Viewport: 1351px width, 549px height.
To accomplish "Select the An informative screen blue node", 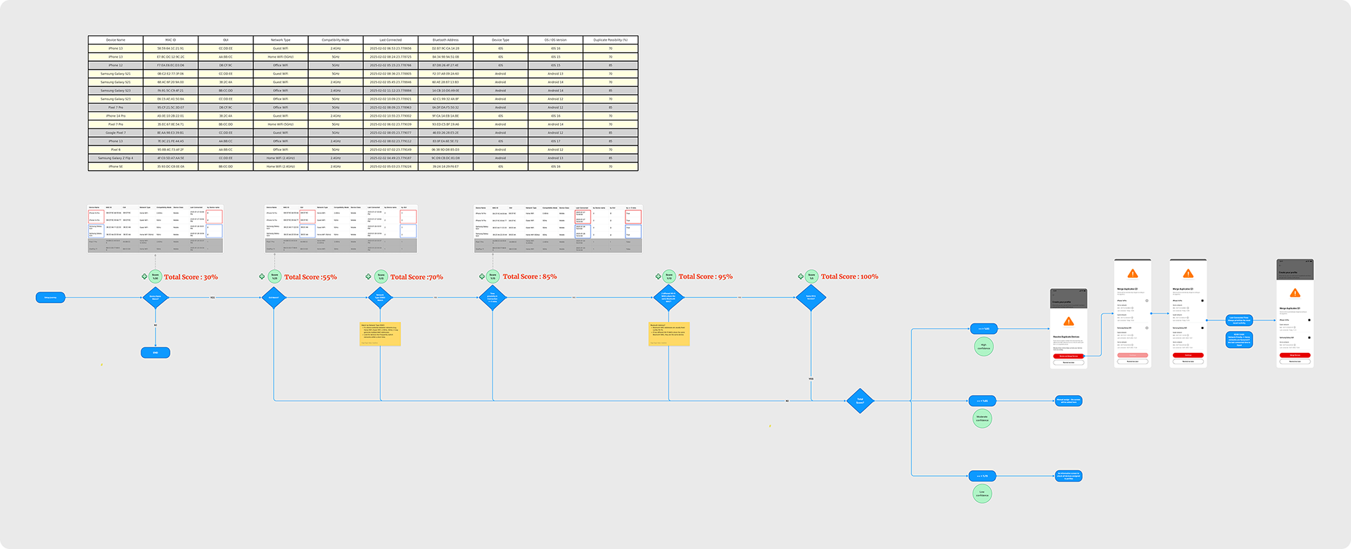I will pos(1068,476).
